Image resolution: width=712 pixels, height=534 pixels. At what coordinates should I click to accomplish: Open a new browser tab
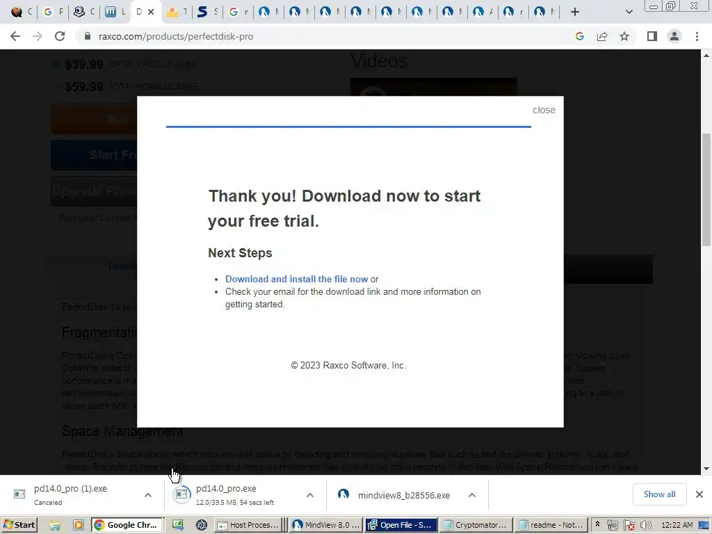coord(575,12)
